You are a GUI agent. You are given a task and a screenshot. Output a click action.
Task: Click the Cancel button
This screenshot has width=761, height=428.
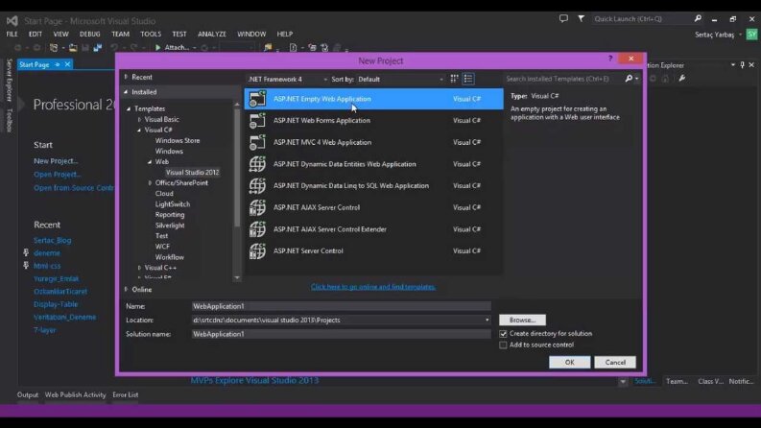(x=615, y=363)
